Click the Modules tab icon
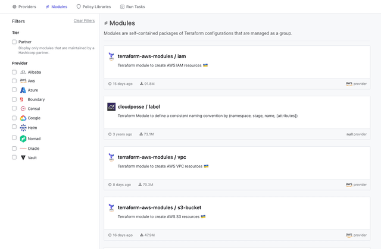The height and width of the screenshot is (249, 381). pos(48,7)
